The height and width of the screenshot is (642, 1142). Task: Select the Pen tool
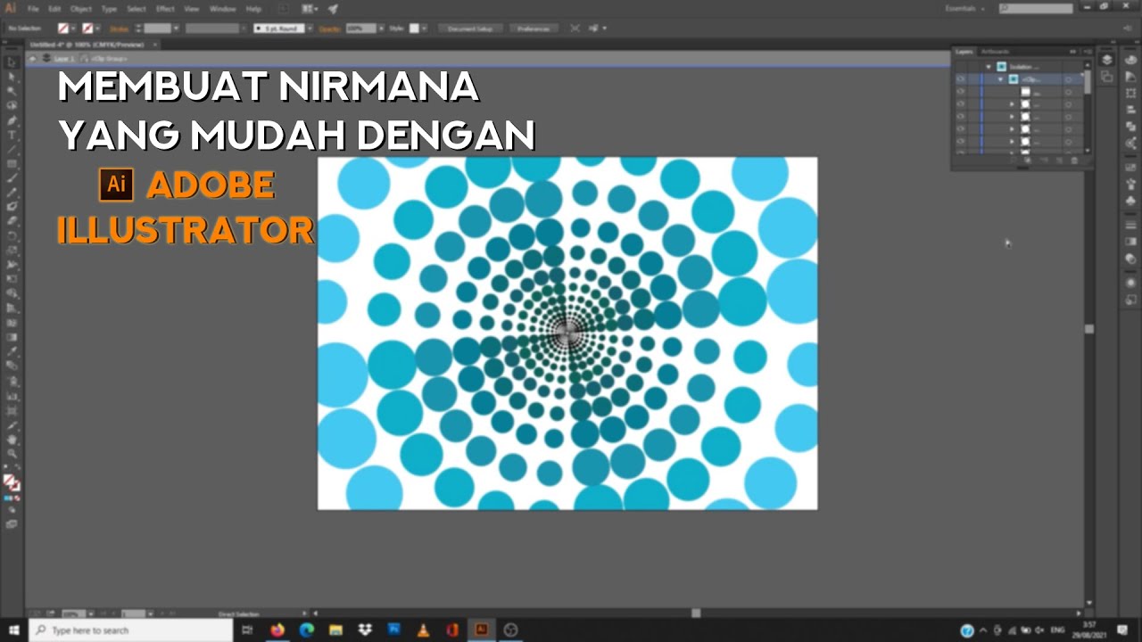(x=12, y=120)
